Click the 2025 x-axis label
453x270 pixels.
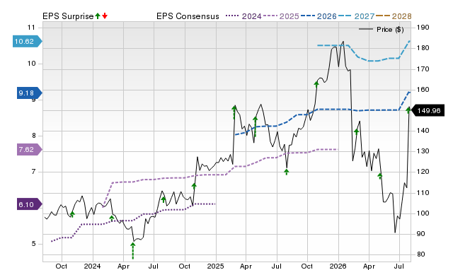pos(215,266)
